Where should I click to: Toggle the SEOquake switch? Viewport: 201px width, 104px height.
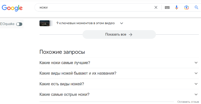click(x=19, y=24)
